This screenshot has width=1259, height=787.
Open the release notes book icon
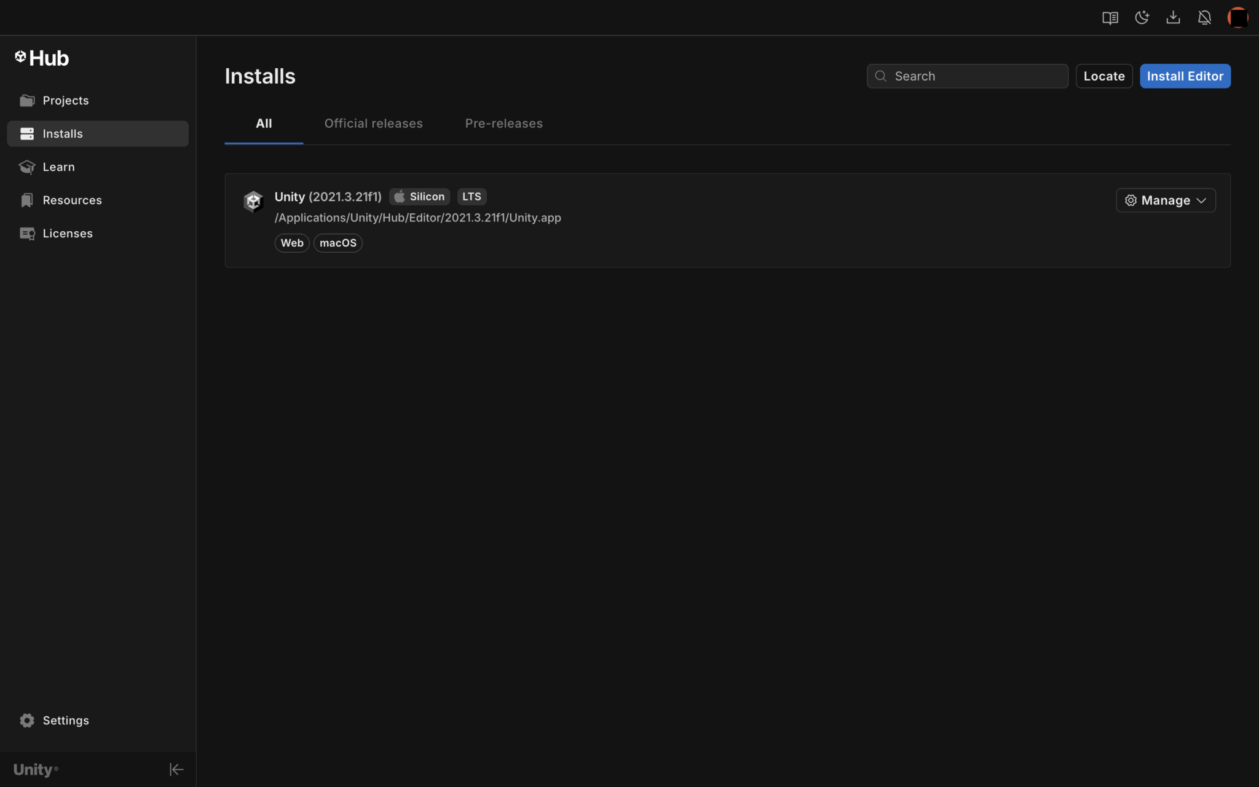click(x=1110, y=18)
